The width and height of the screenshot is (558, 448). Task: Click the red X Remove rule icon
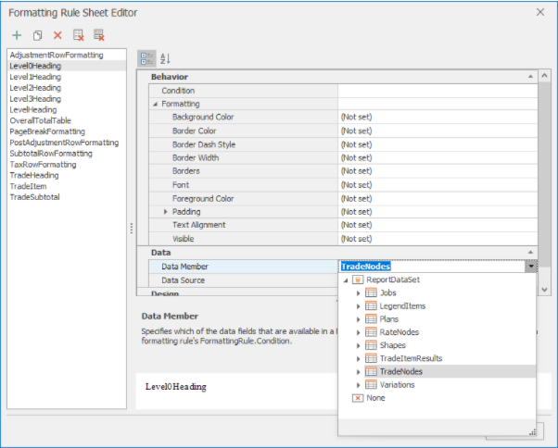tap(57, 35)
